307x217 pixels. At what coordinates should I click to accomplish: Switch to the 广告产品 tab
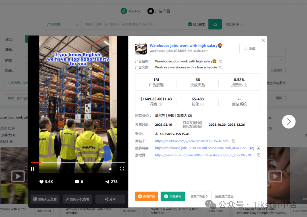(159, 11)
